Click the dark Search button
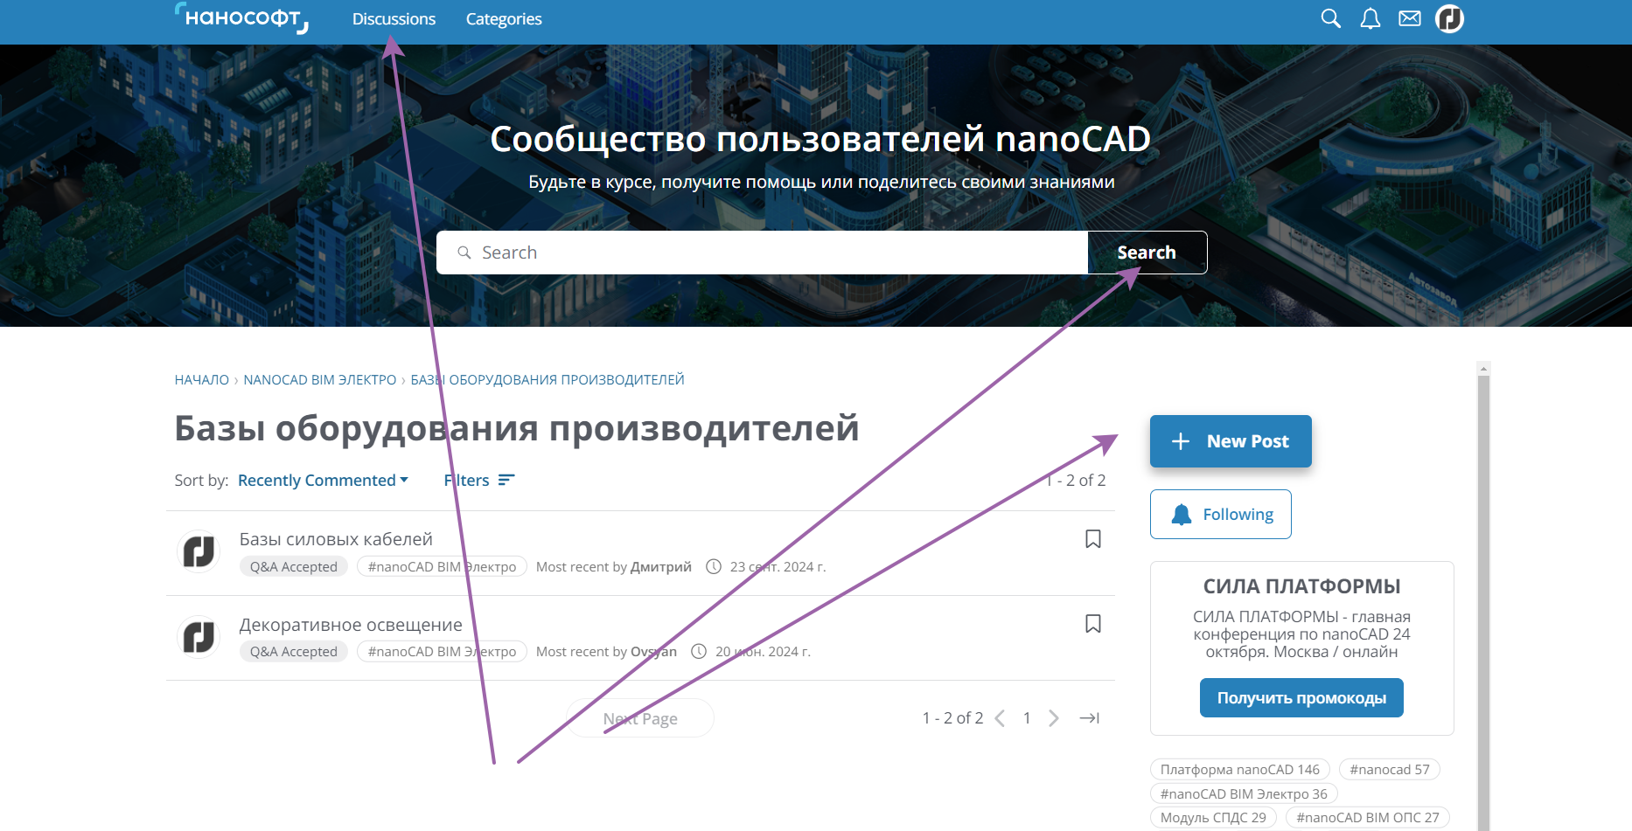 (1147, 253)
